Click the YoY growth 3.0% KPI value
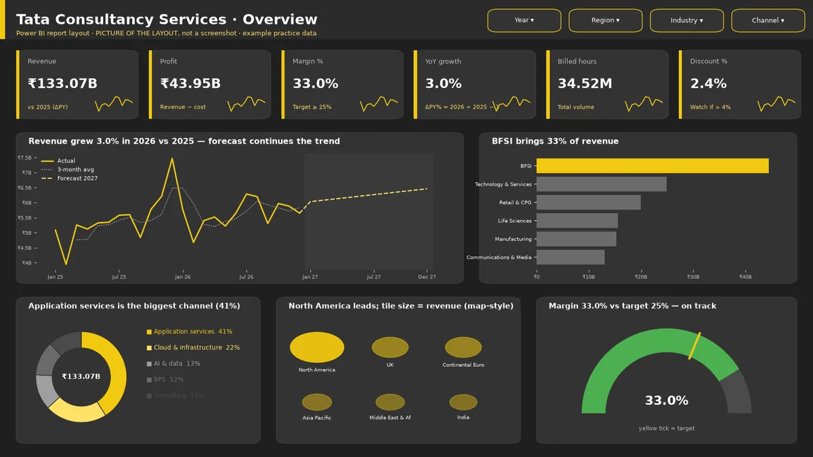 (443, 84)
